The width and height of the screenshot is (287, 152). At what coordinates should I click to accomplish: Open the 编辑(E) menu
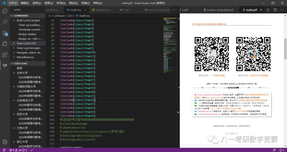[25, 3]
